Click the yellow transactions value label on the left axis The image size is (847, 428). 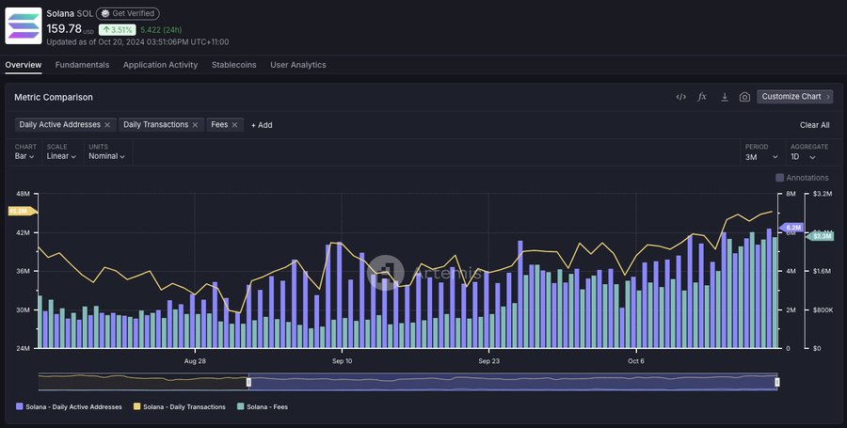tap(21, 211)
